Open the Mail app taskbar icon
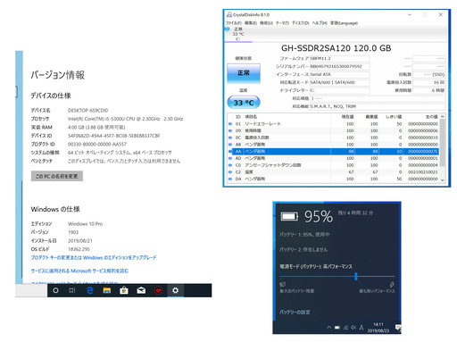 [141, 290]
